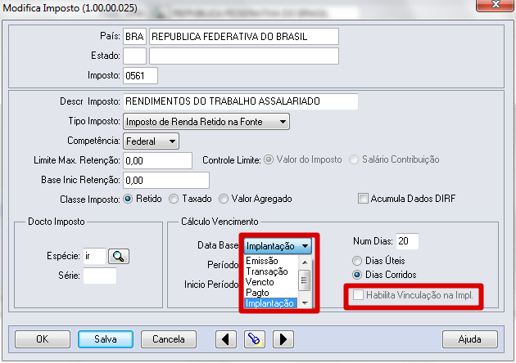Click the flashlight search icon button
516x363 pixels.
tap(254, 338)
